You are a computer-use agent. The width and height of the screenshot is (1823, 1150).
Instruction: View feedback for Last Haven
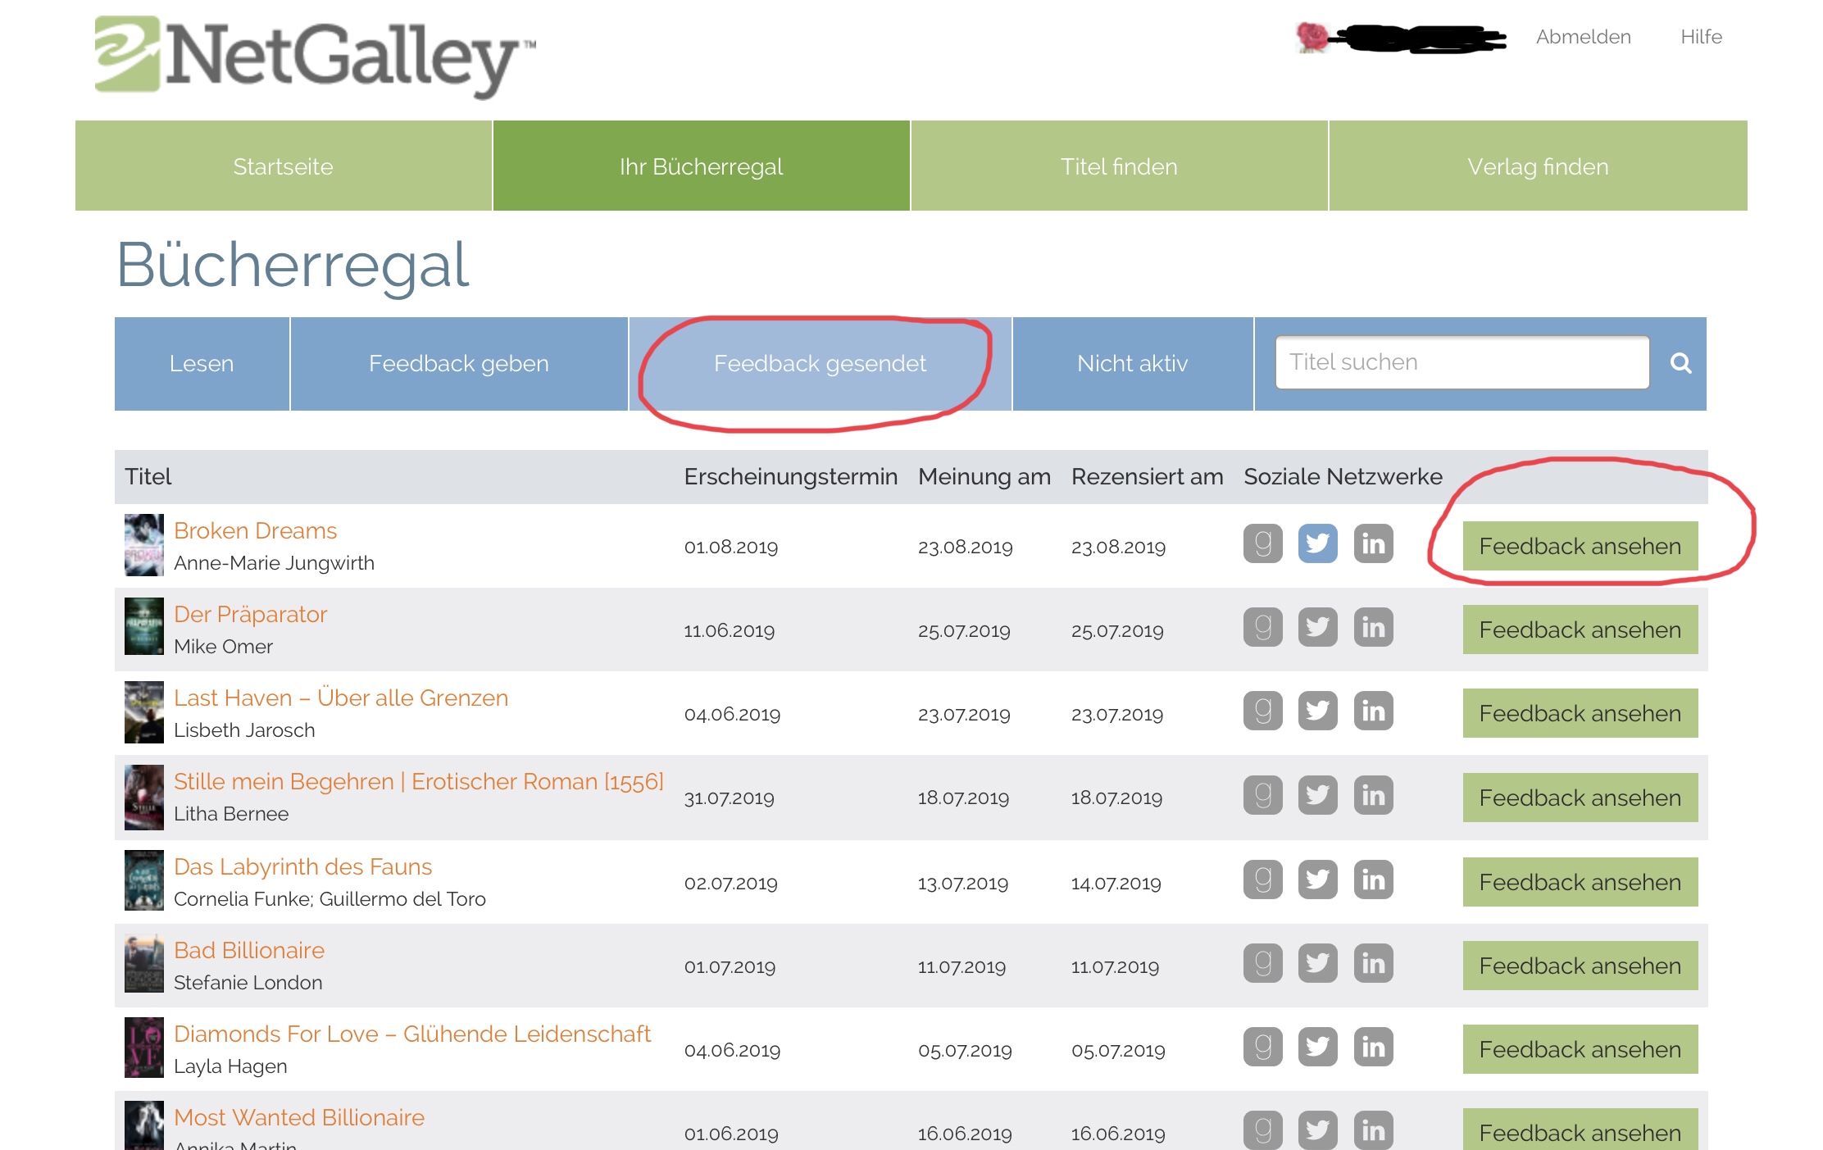coord(1580,713)
